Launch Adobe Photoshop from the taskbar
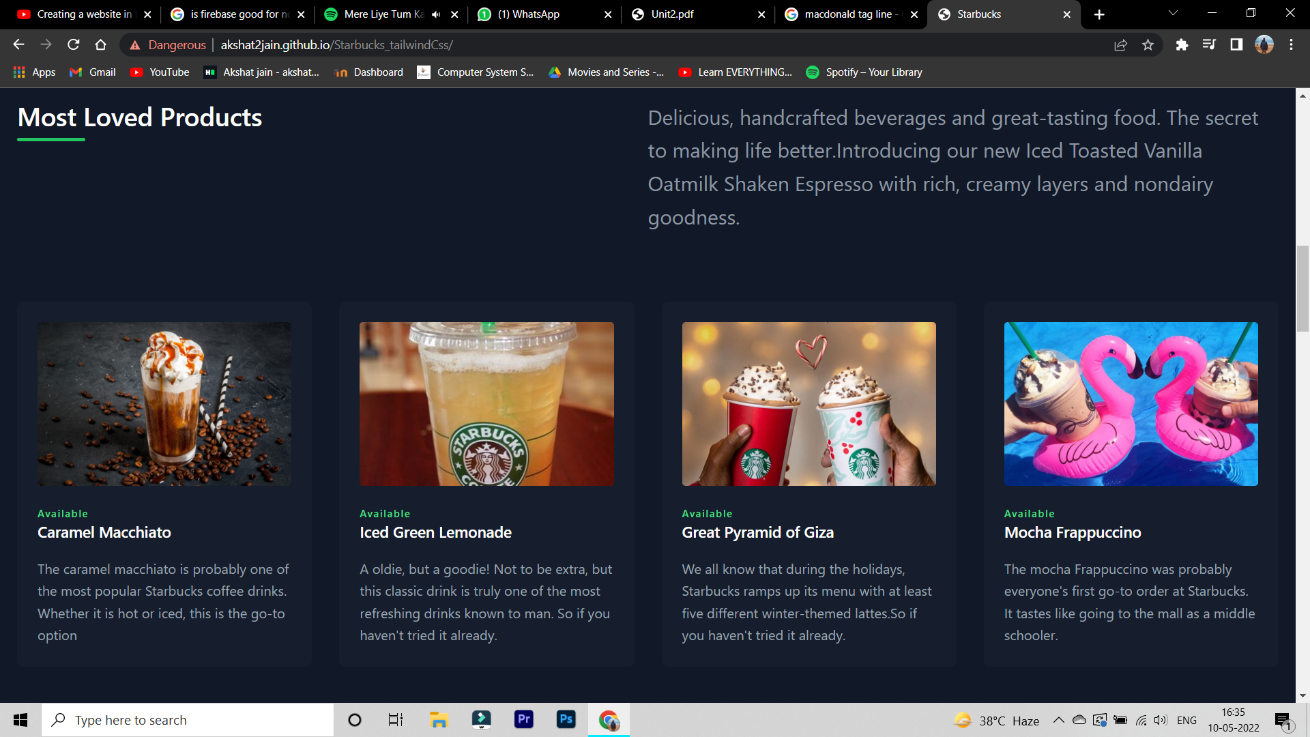This screenshot has height=737, width=1310. (x=566, y=719)
